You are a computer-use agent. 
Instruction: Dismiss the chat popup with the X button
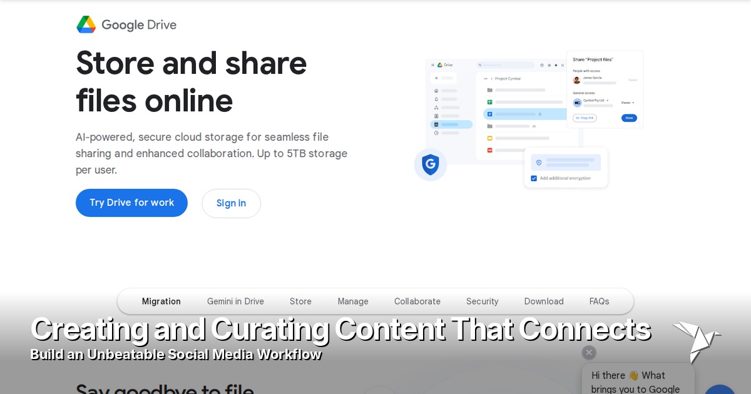[x=589, y=352]
